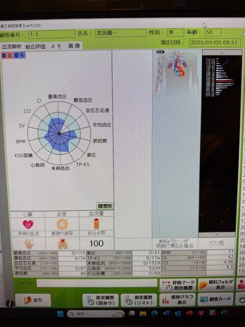The height and width of the screenshot is (327, 245).
Task: Click the scroll-down arrow below the black panel
Action: coord(217,235)
